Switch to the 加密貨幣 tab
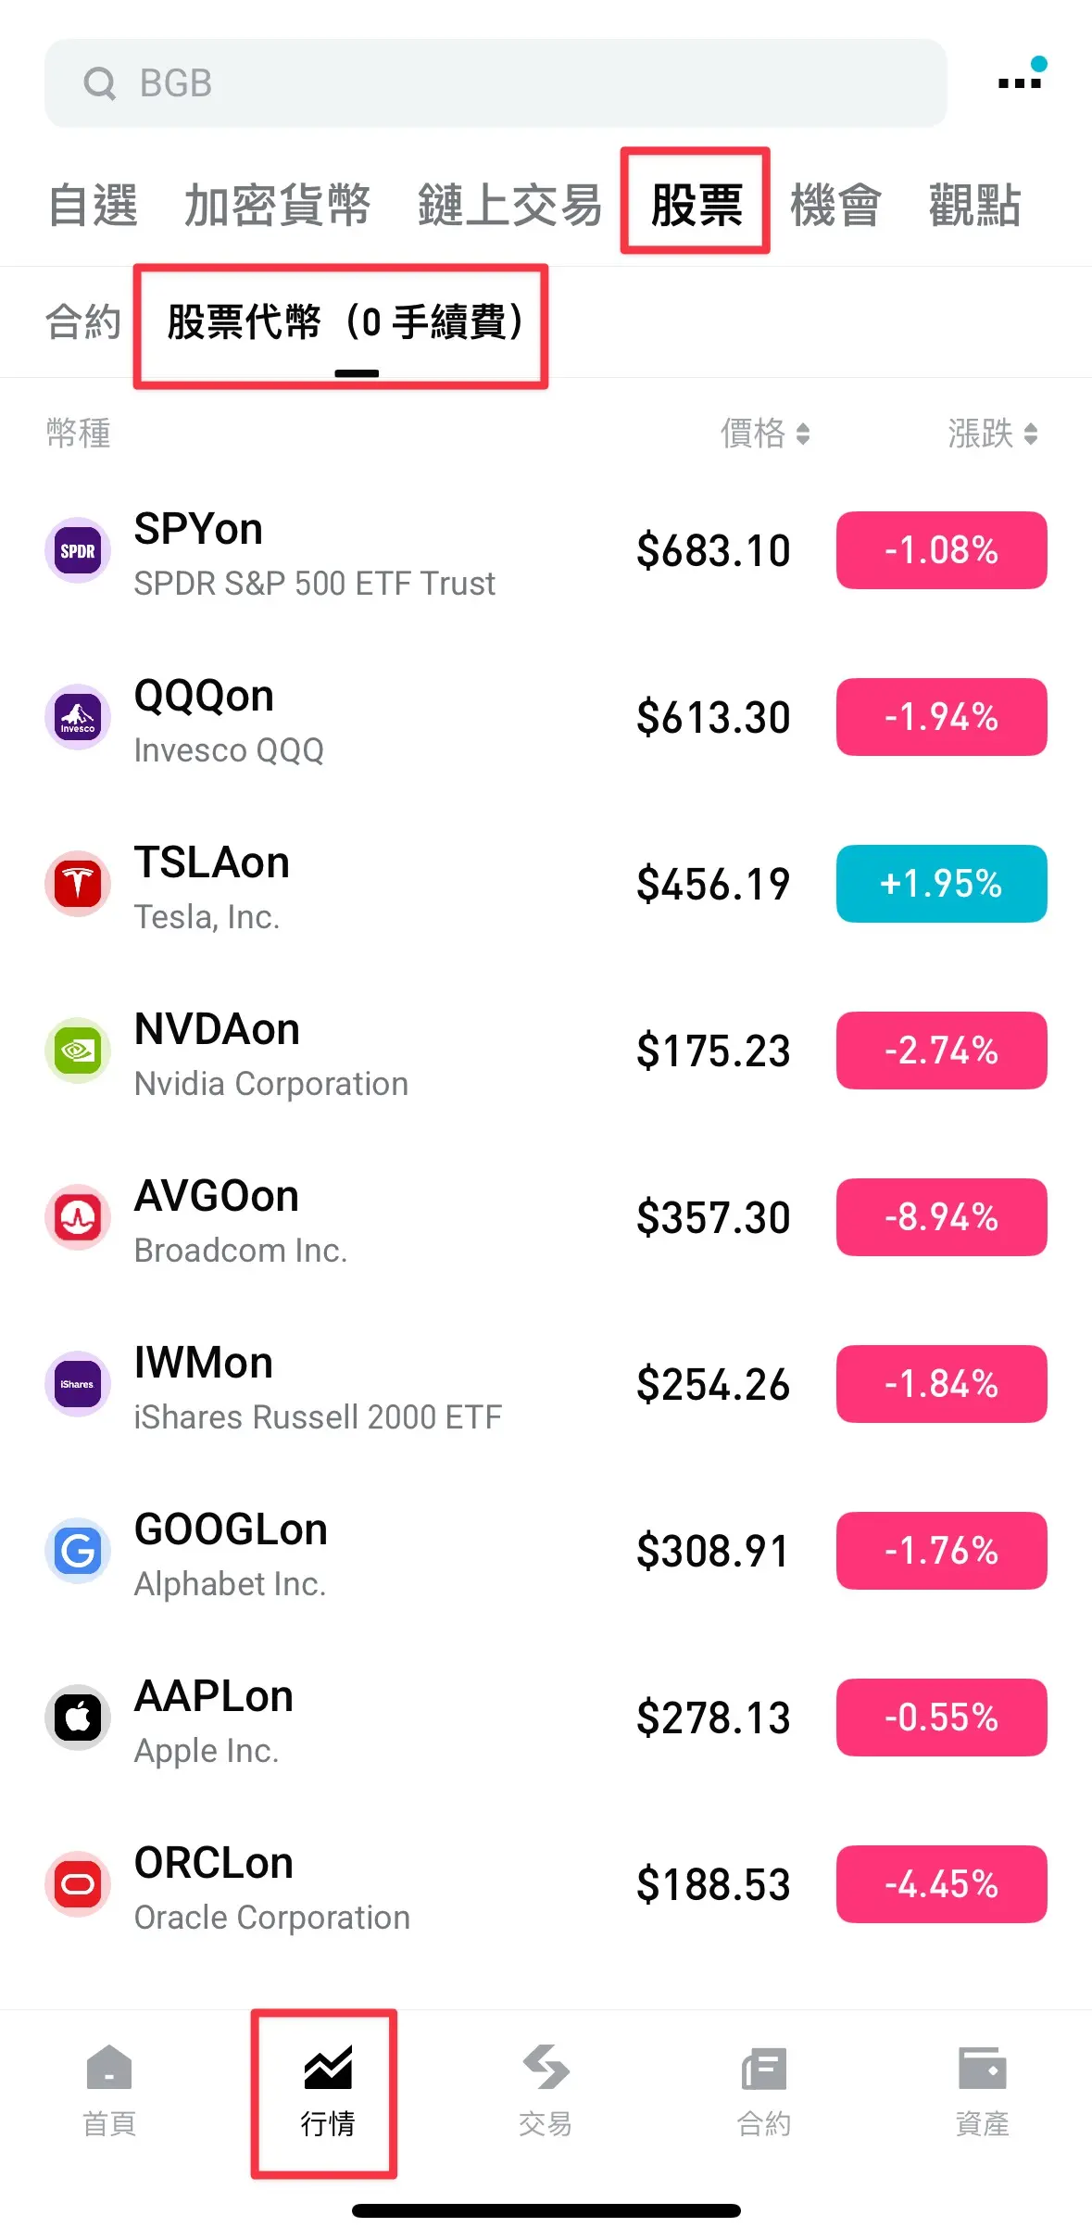This screenshot has height=2240, width=1092. pyautogui.click(x=277, y=205)
